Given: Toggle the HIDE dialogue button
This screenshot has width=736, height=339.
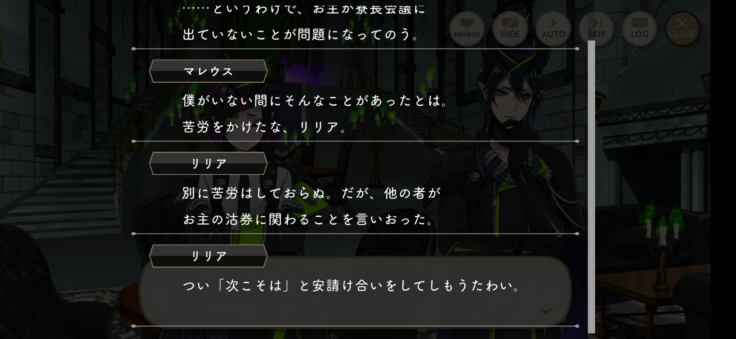Looking at the screenshot, I should pyautogui.click(x=510, y=29).
